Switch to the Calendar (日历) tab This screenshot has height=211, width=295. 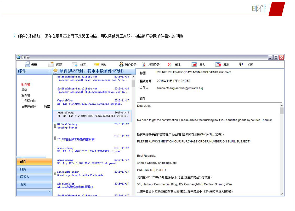click(x=23, y=169)
